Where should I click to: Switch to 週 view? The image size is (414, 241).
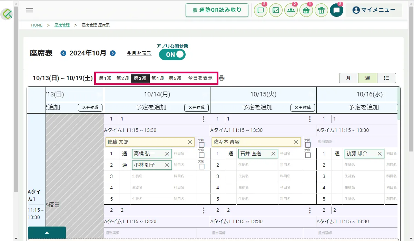[367, 78]
